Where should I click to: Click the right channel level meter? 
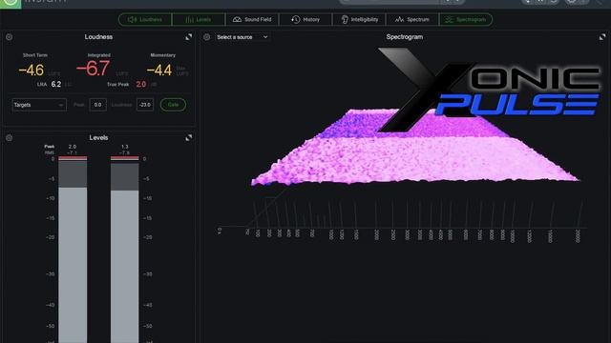[x=125, y=249]
